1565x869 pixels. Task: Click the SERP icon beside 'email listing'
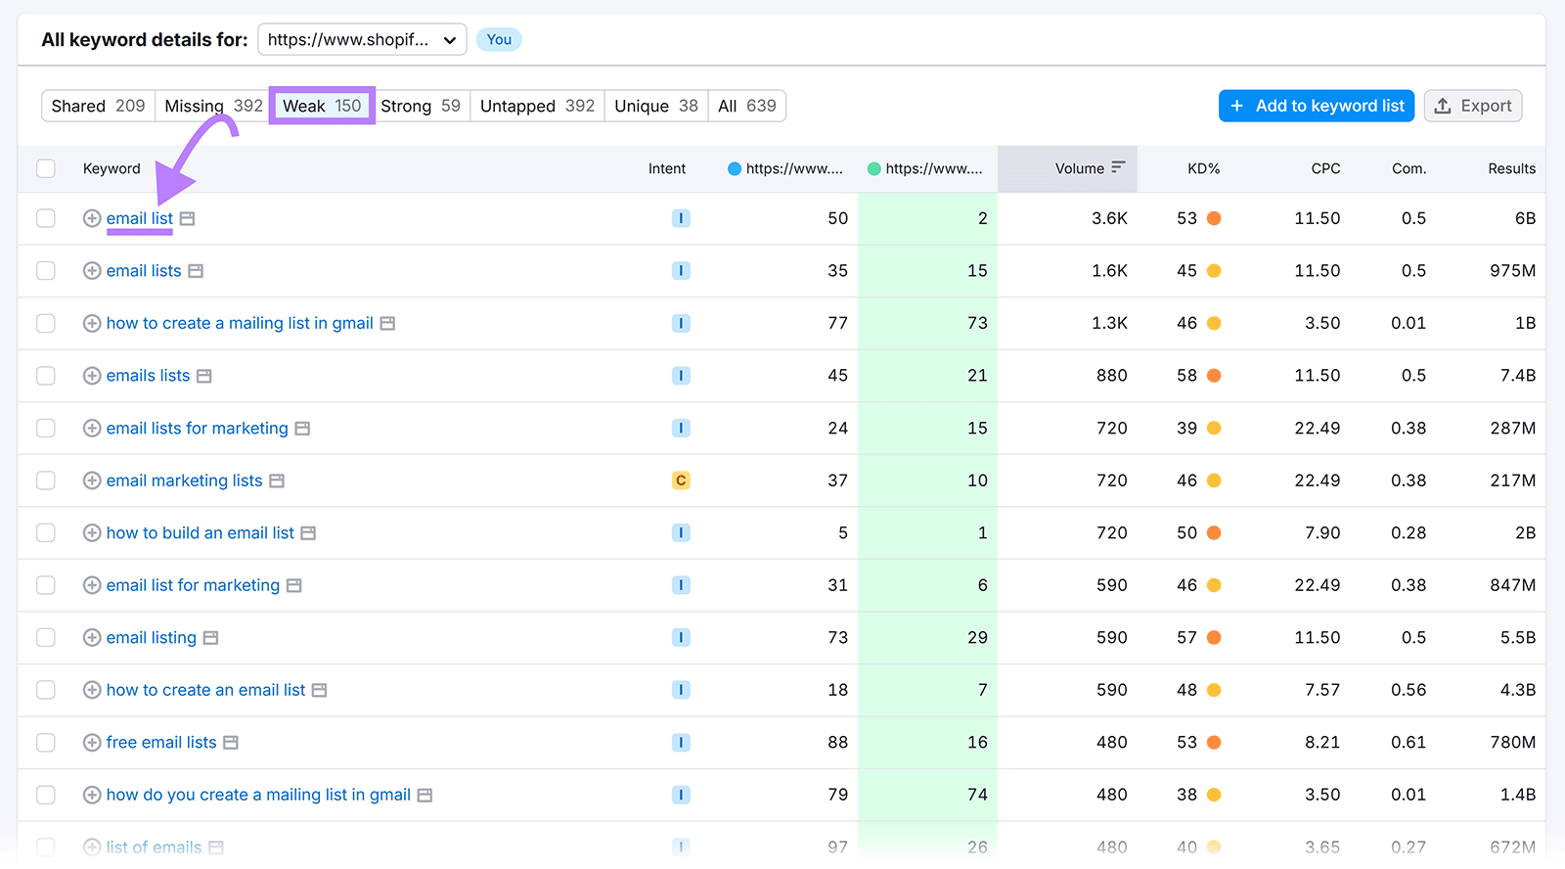tap(210, 638)
